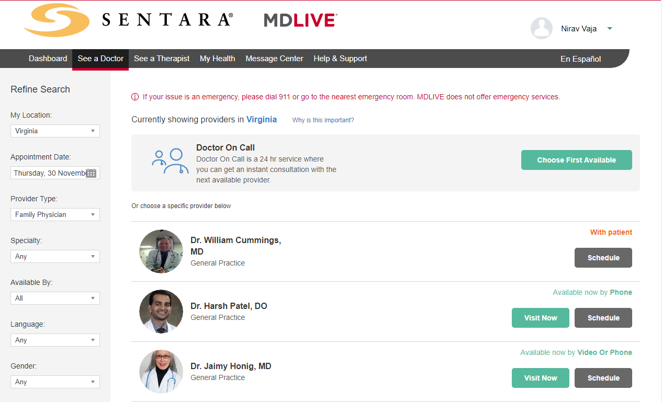Click General Practice under Dr. Harsh Patel
662x402 pixels.
point(218,317)
